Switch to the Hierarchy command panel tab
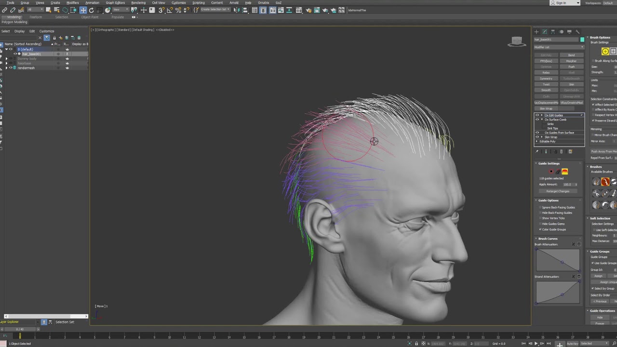Image resolution: width=617 pixels, height=347 pixels. 553,32
